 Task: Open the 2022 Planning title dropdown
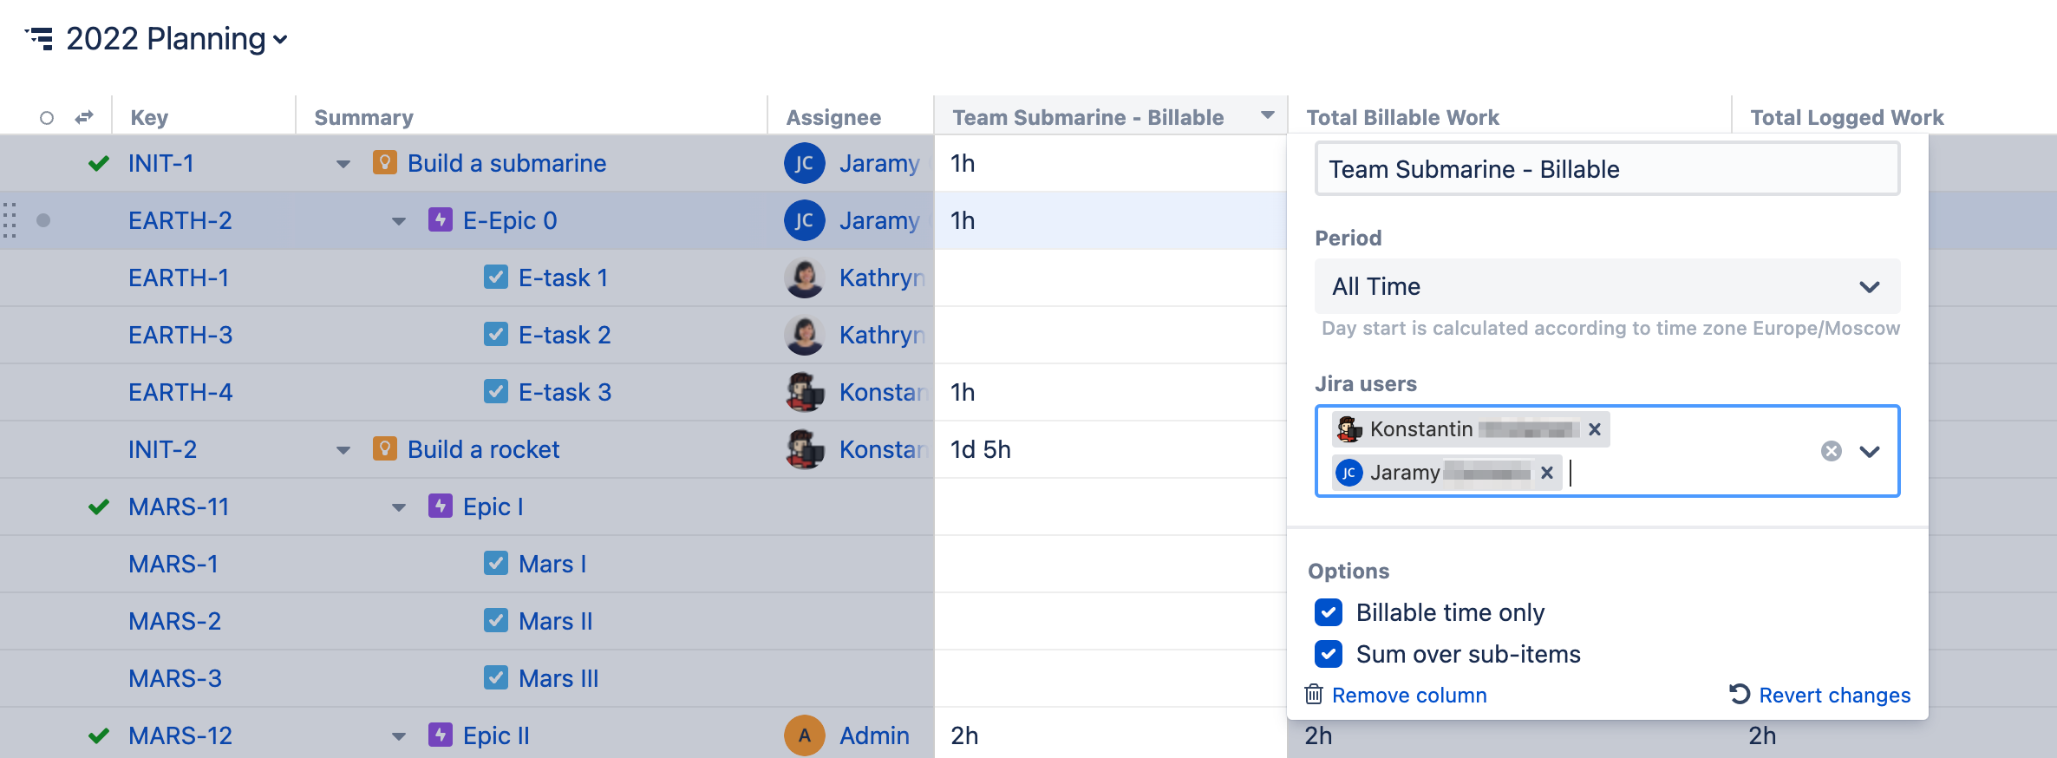(x=279, y=40)
